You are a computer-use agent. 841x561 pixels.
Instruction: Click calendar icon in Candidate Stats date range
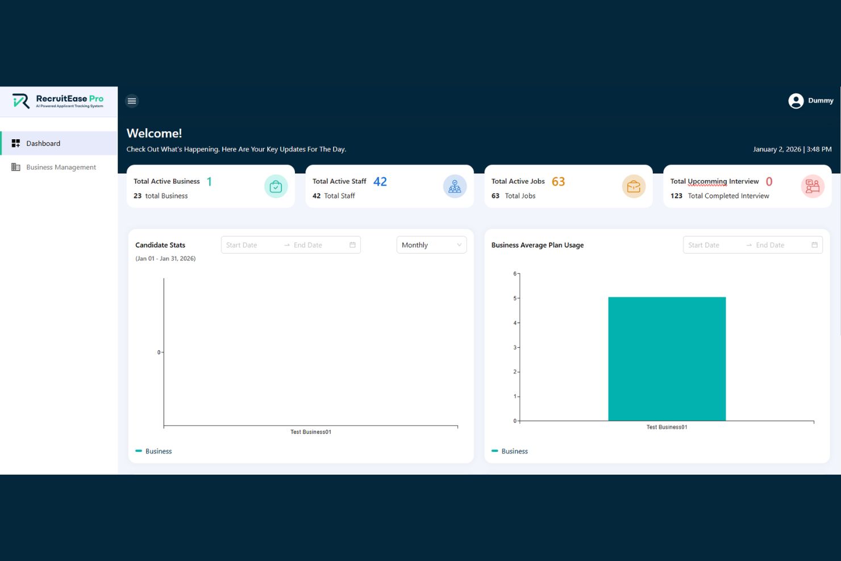tap(352, 245)
